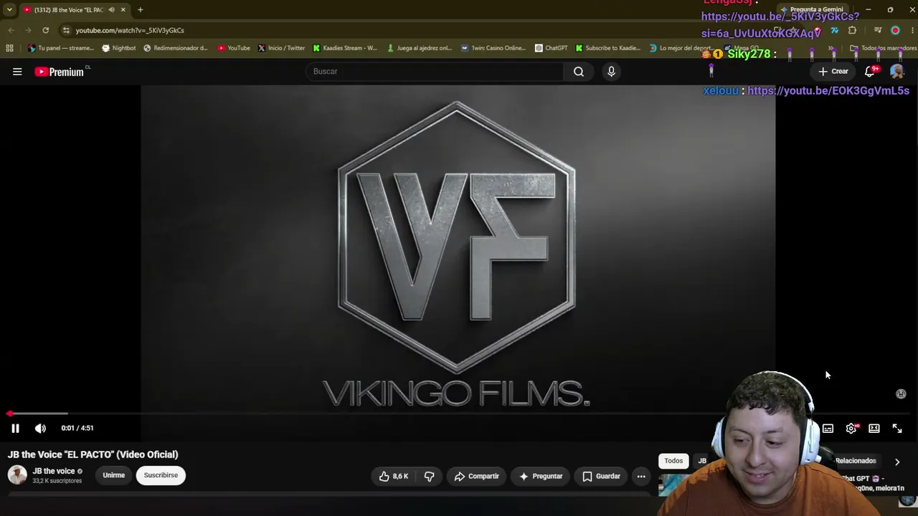Mute the video volume
The image size is (918, 516).
click(x=40, y=429)
